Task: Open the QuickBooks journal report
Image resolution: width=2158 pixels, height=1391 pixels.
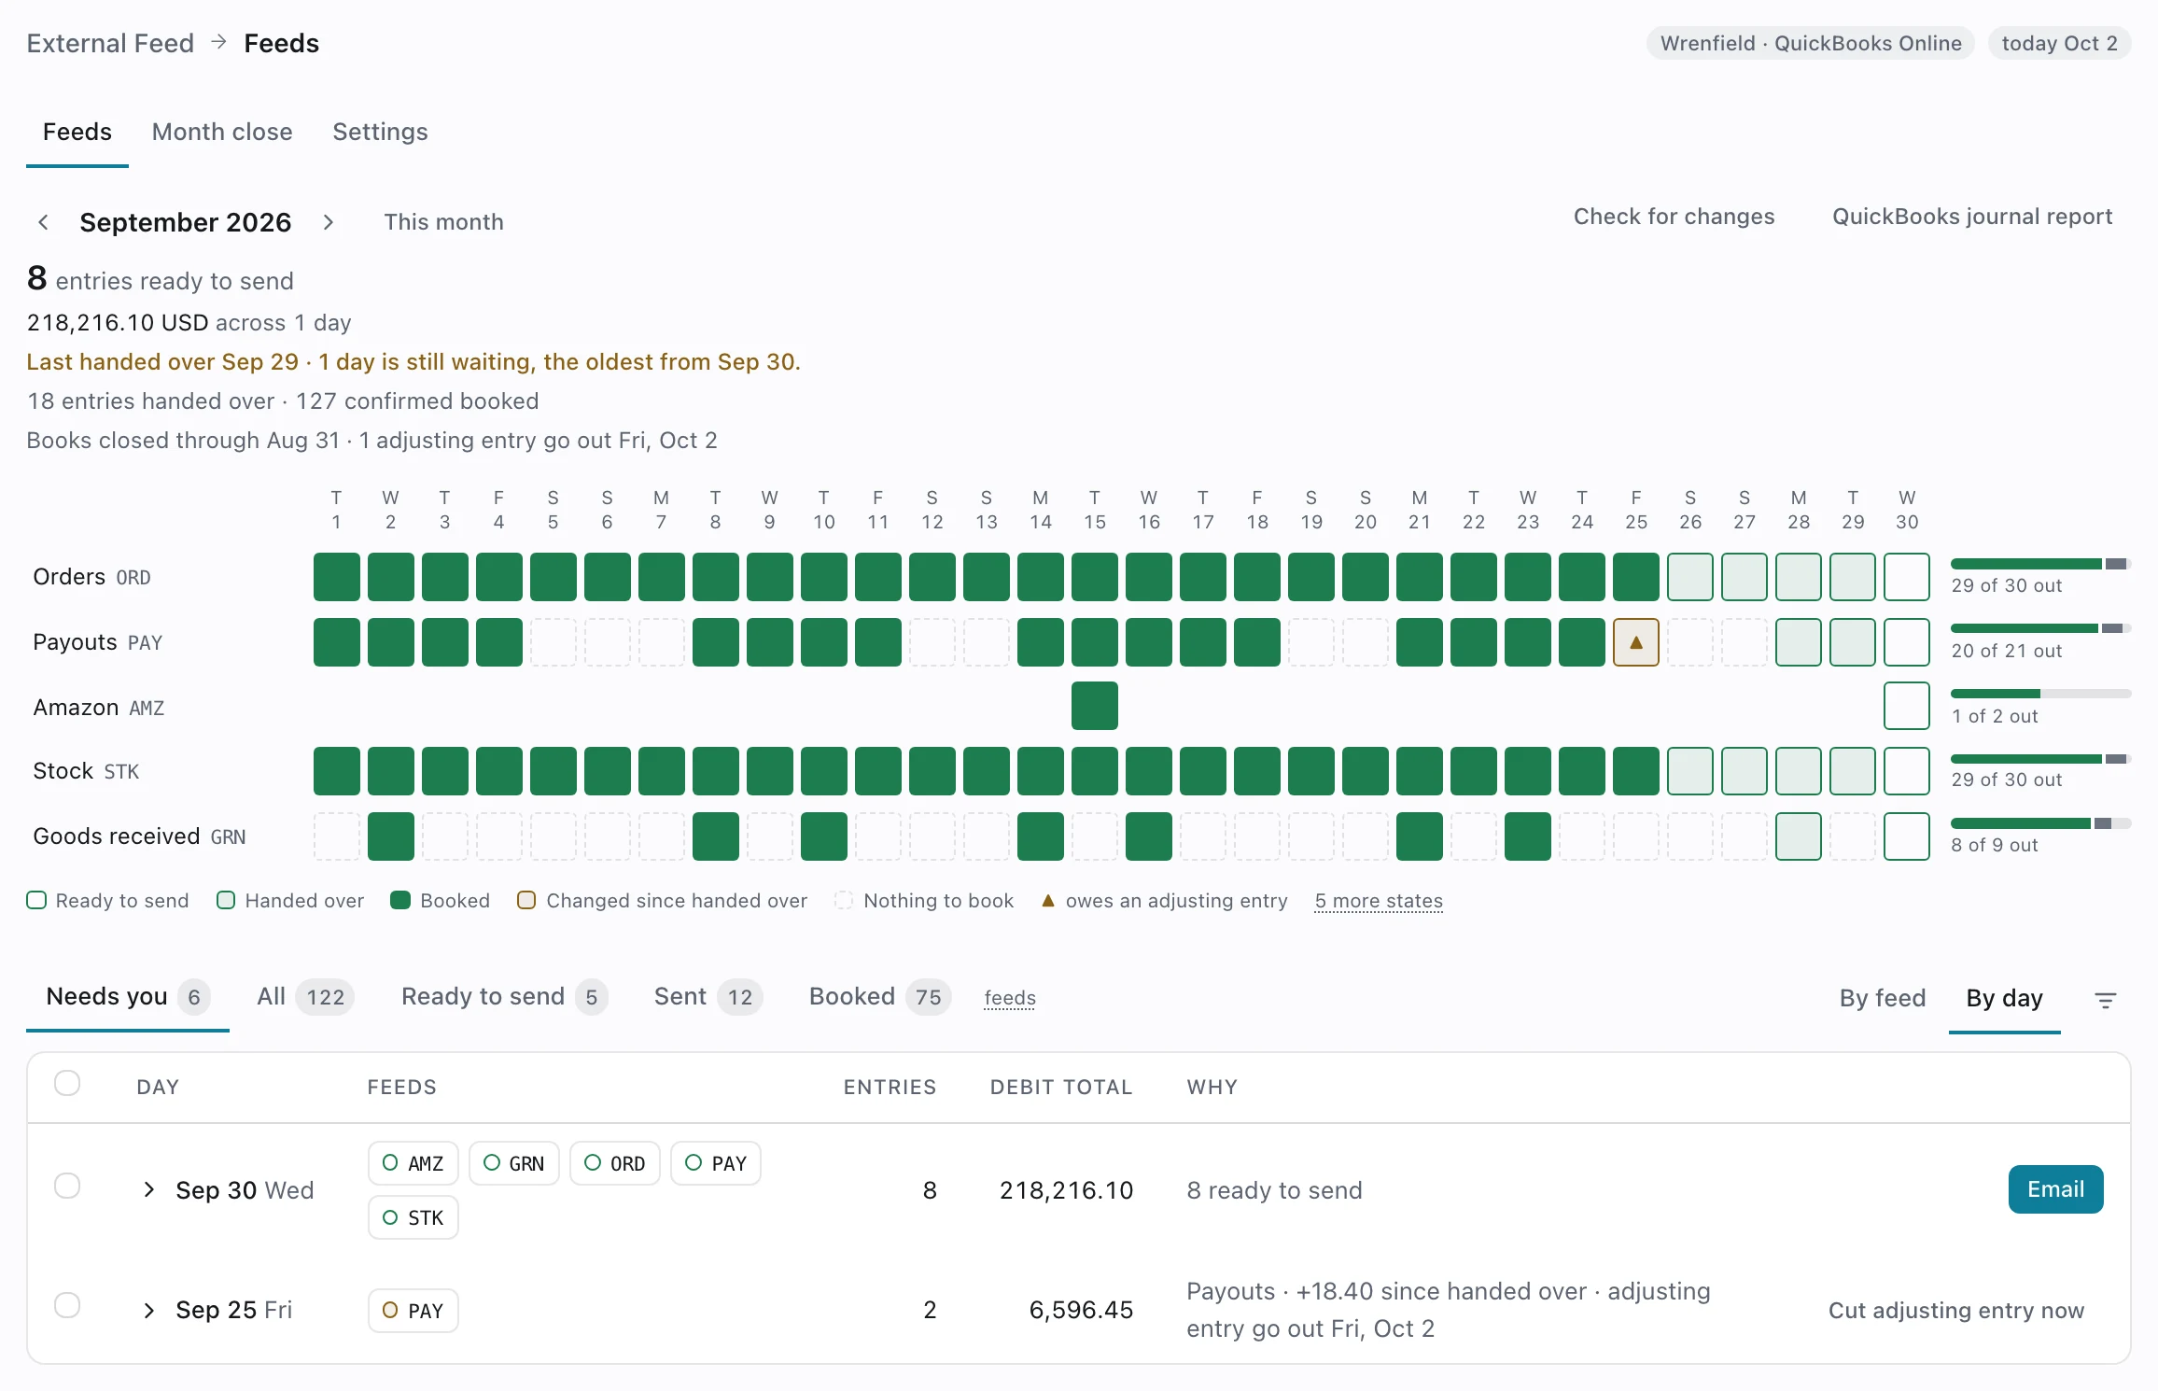Action: pos(1971,217)
